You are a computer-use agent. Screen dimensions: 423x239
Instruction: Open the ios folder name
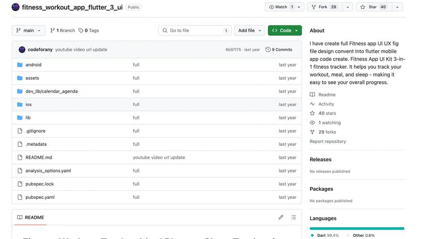[x=29, y=104]
